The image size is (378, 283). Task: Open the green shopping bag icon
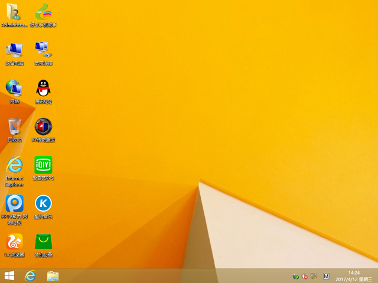coord(43,242)
